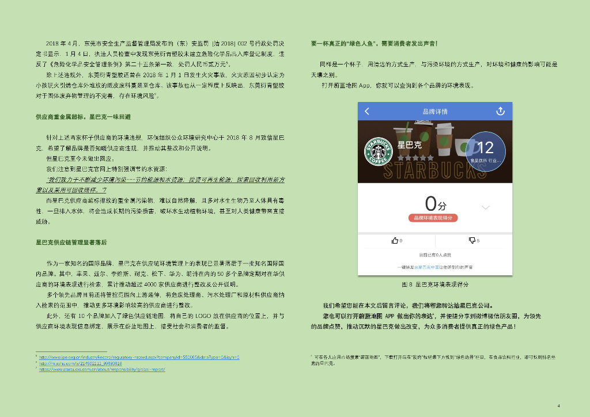Screen dimensions: 590x417
Task: Click line 但星巴克至今未做出回应
Action: click(80, 158)
